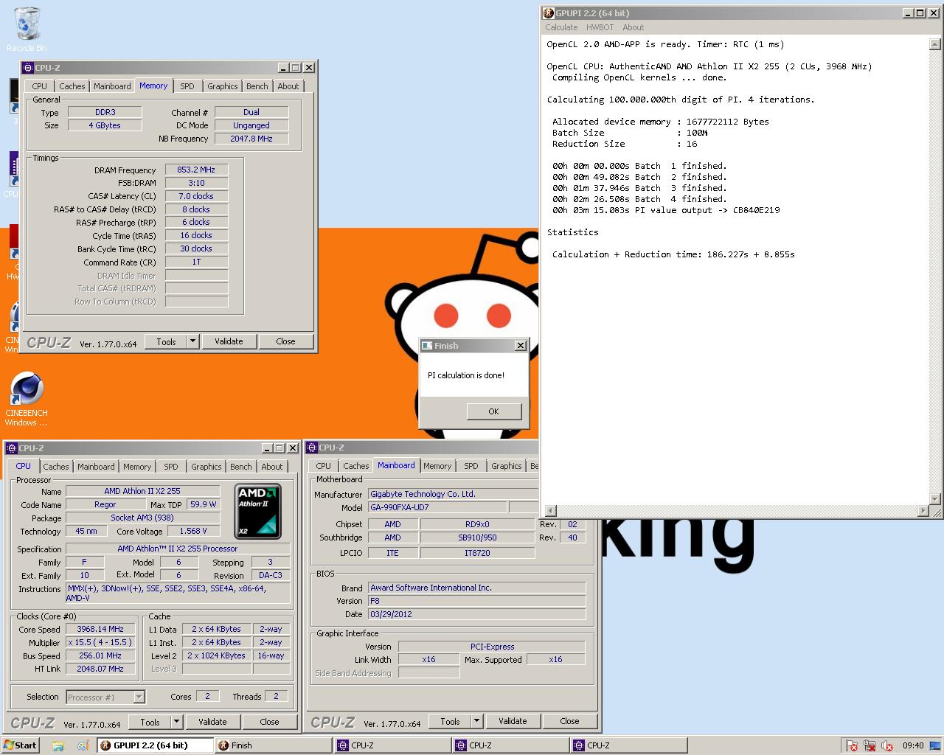Image resolution: width=944 pixels, height=755 pixels.
Task: Switch to Caches tab in Memory CPU-Z window
Action: click(72, 86)
